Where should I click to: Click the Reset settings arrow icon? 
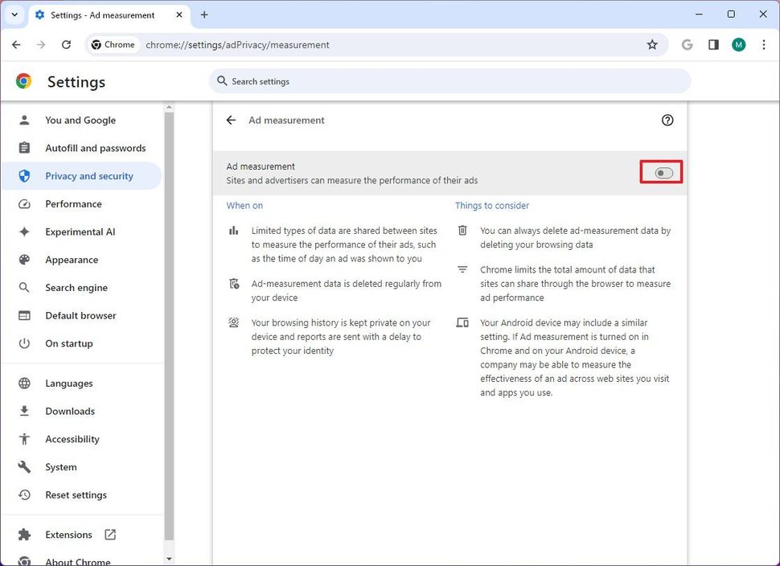pos(23,494)
